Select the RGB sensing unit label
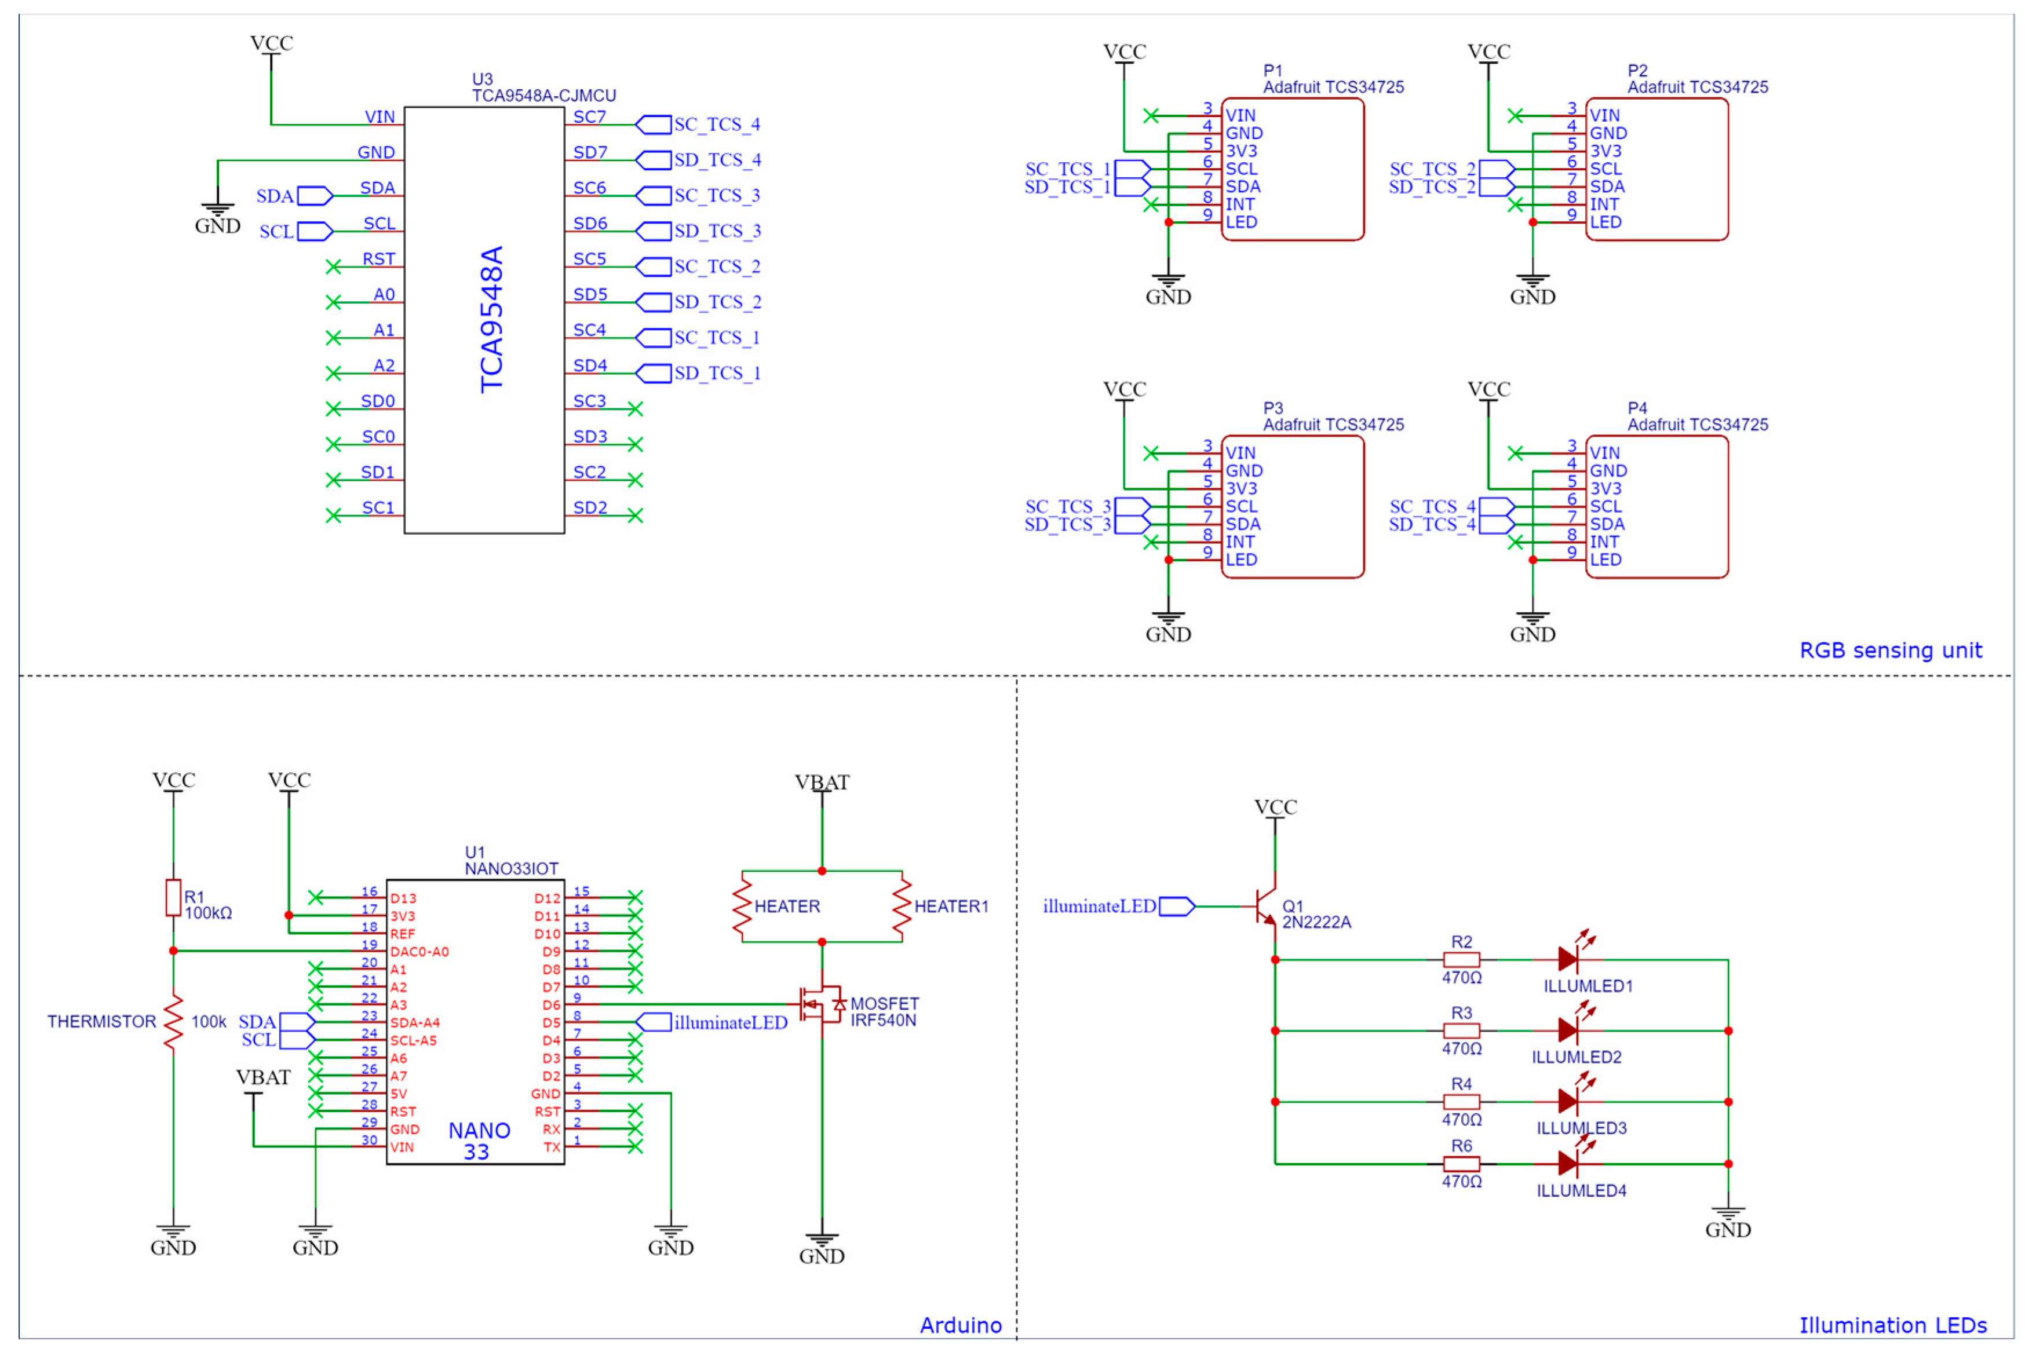 click(1890, 650)
